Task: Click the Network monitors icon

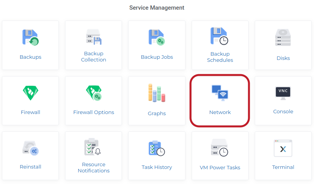Action: [220, 93]
